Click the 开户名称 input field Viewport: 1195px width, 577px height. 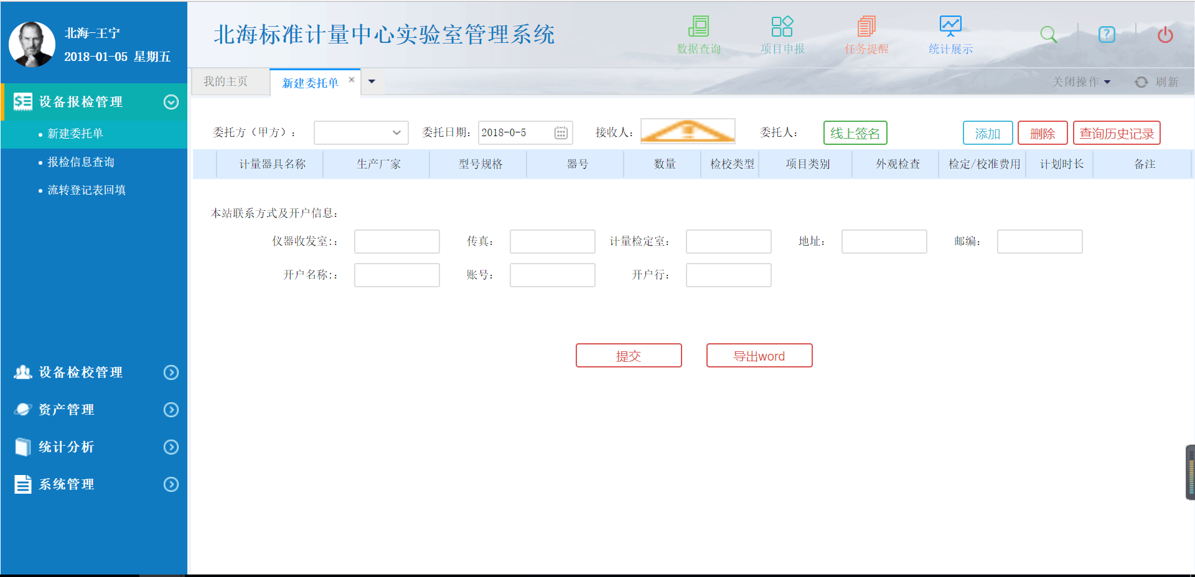click(x=397, y=275)
